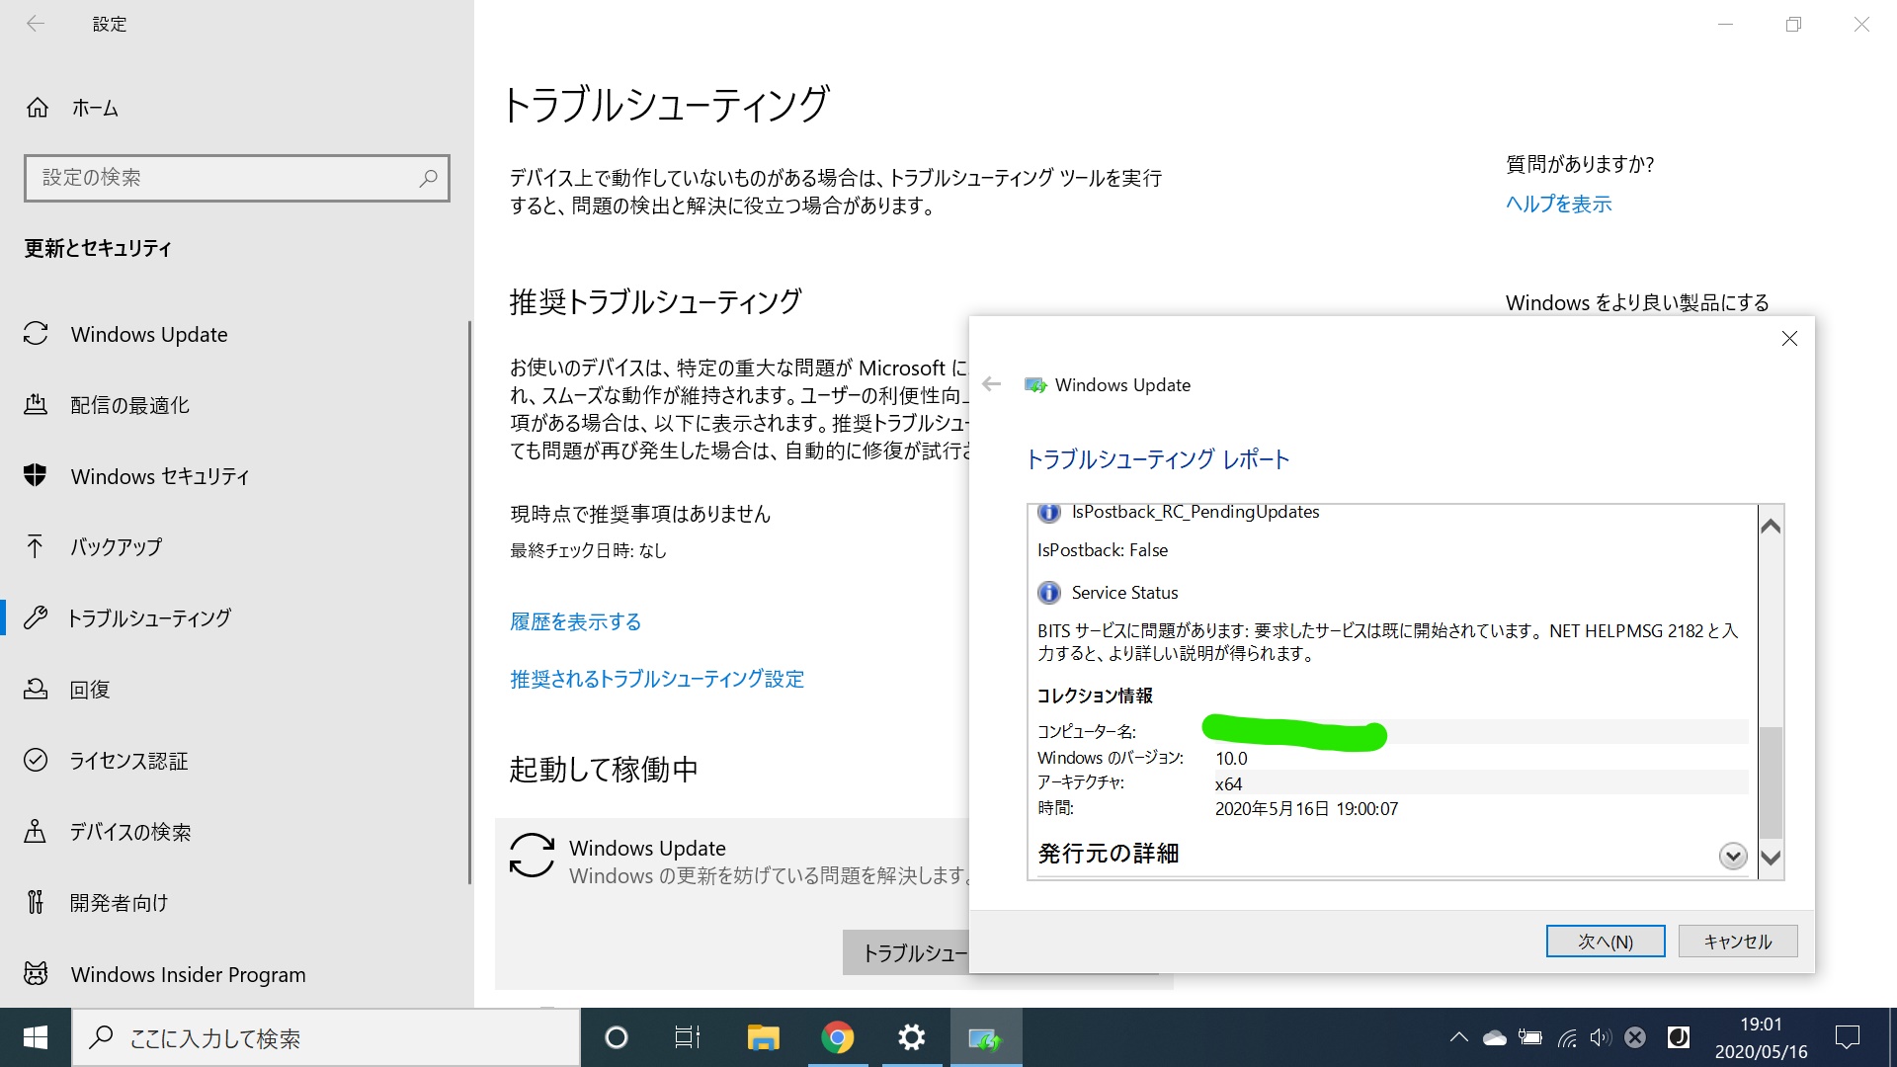The width and height of the screenshot is (1897, 1067).
Task: Click taskbar search box ここに入力して検索
Action: 326,1037
